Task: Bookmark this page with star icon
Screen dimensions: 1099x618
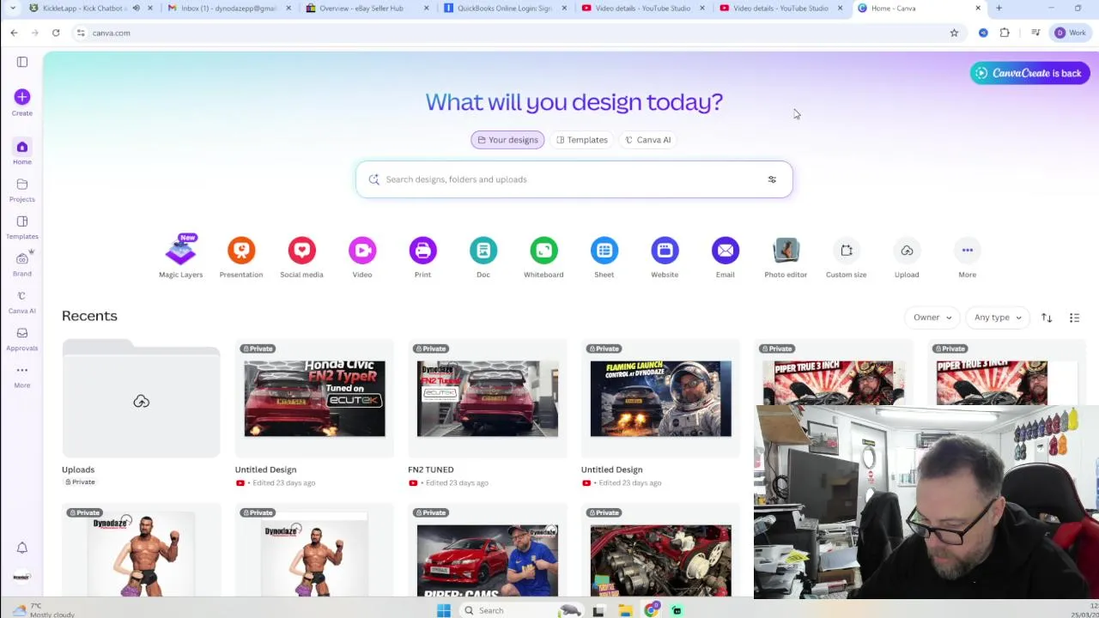Action: coord(954,33)
